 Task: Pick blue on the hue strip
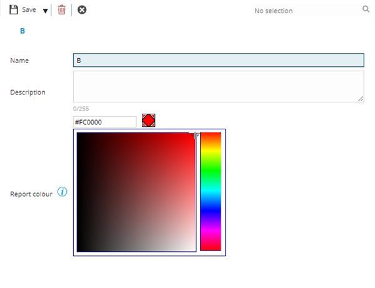[x=211, y=212]
